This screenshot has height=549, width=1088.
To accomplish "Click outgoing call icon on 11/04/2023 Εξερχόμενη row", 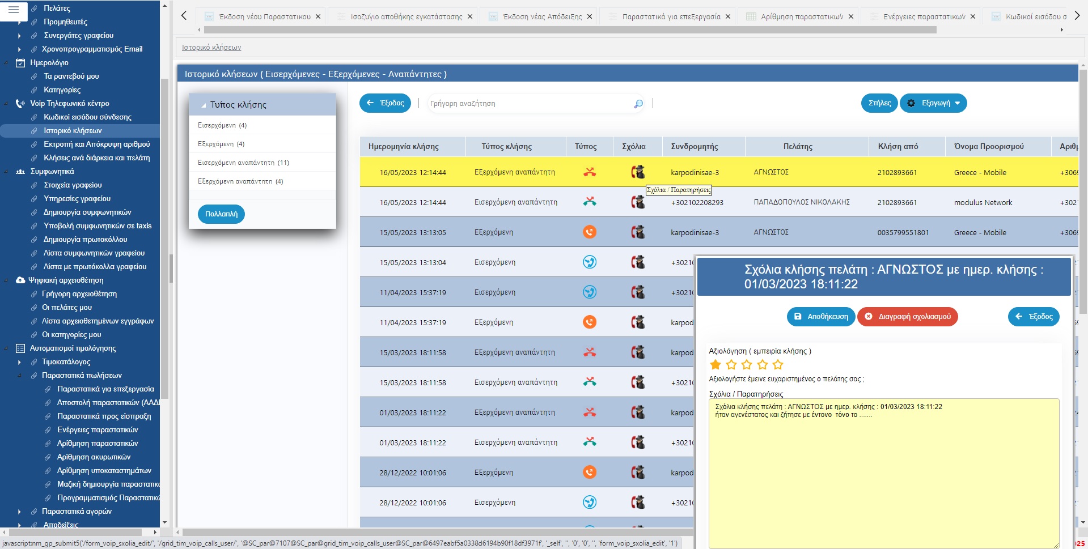I will tap(590, 322).
